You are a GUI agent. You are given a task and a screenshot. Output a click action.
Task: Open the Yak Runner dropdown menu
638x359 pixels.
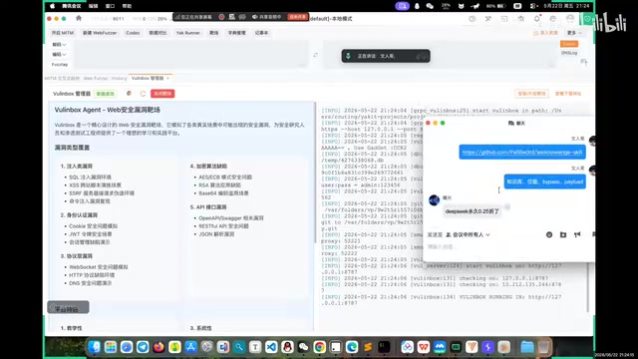[x=188, y=33]
